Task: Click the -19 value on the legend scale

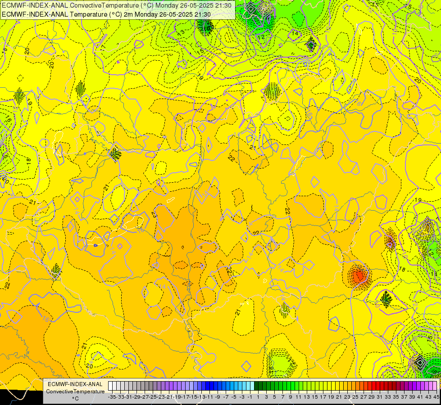Action: coord(177,397)
